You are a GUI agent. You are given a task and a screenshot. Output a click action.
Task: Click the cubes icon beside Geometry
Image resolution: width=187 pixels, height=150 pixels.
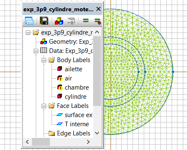click(44, 41)
